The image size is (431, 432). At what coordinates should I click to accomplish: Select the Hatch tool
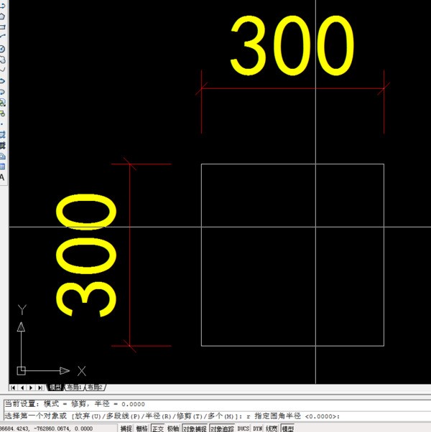2,134
